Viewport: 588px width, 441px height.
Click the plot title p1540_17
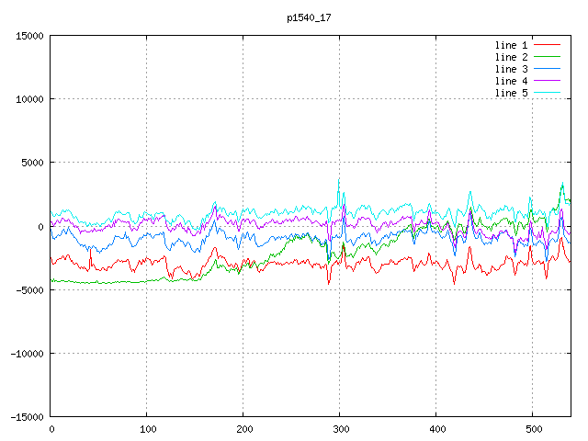309,17
